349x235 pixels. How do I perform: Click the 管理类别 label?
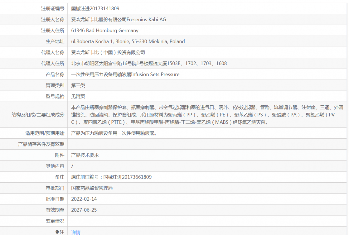tap(55, 85)
